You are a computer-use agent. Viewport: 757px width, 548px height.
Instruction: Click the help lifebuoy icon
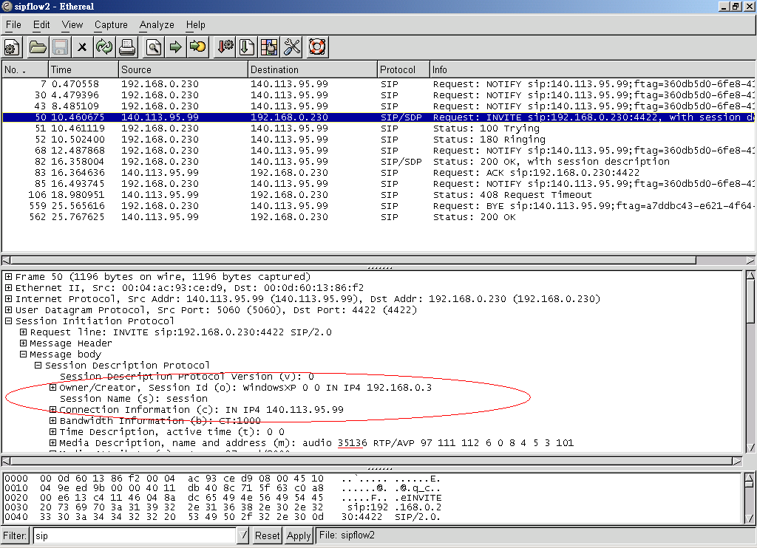pos(317,47)
